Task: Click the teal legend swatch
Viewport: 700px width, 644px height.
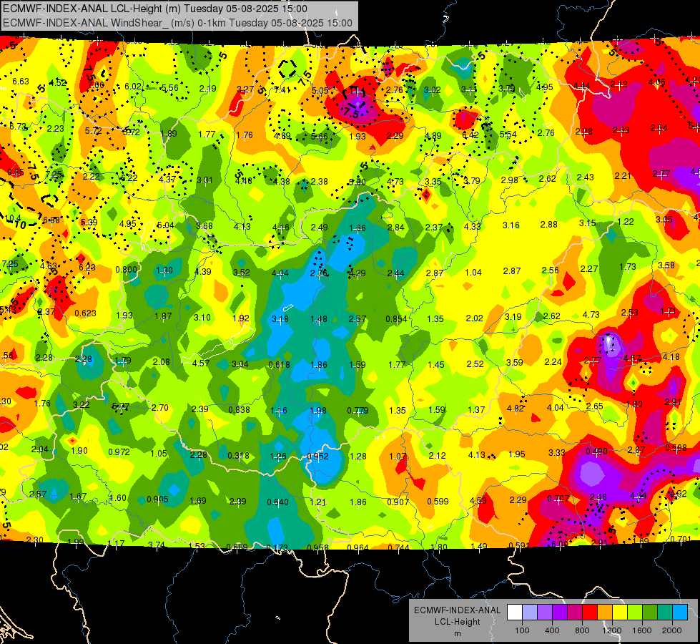Action: (x=665, y=613)
